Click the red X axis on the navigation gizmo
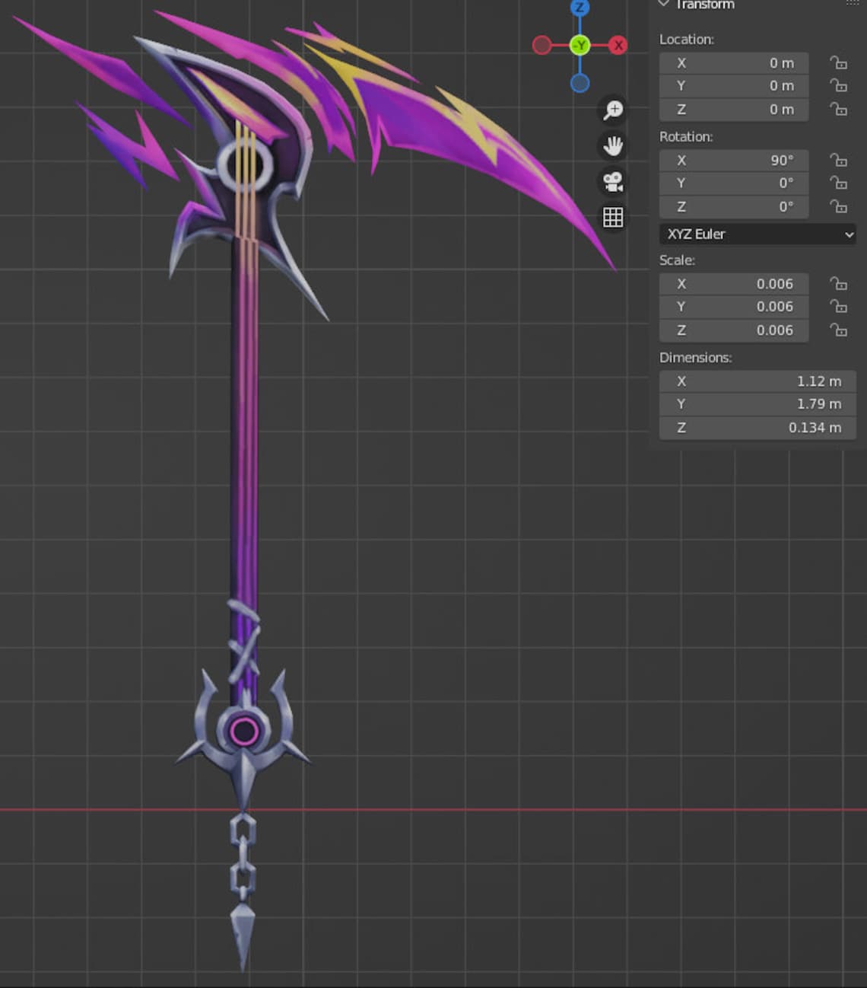Screen dimensions: 867x988 (619, 46)
